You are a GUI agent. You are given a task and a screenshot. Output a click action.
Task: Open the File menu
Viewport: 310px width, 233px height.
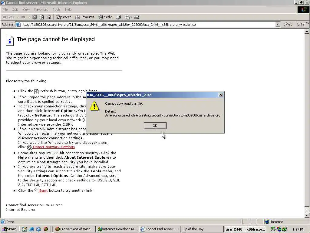pos(5,9)
